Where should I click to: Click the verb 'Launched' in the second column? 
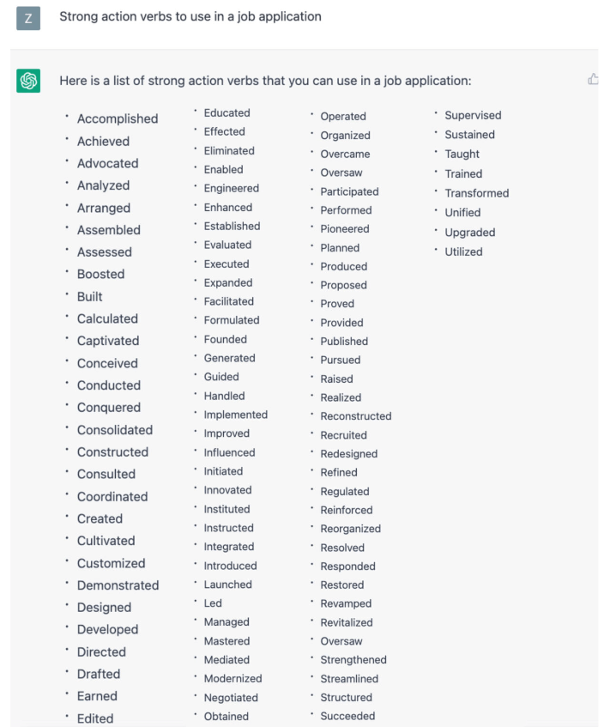pyautogui.click(x=227, y=584)
